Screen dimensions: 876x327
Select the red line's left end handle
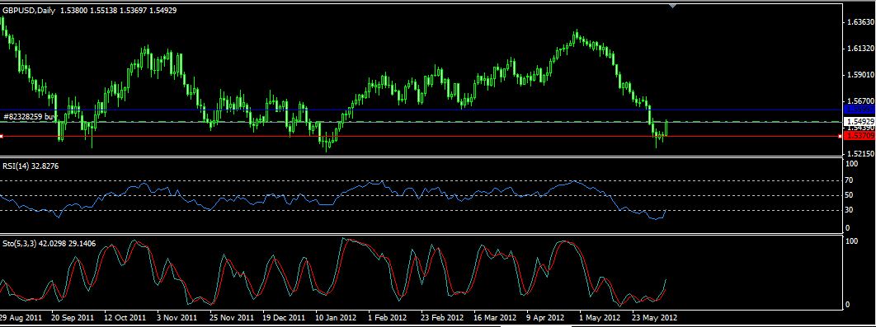point(2,136)
